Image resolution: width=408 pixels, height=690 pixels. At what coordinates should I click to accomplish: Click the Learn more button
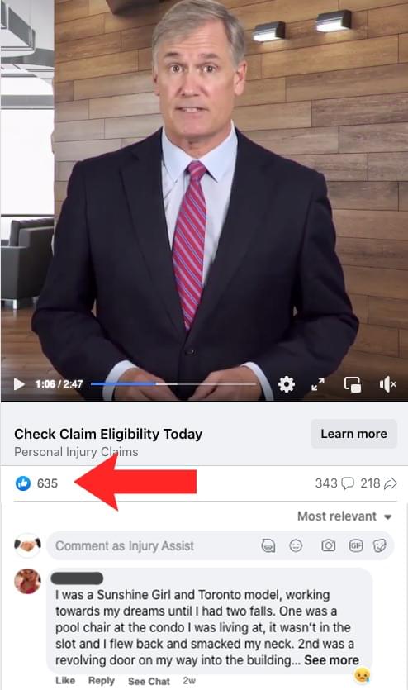point(354,434)
